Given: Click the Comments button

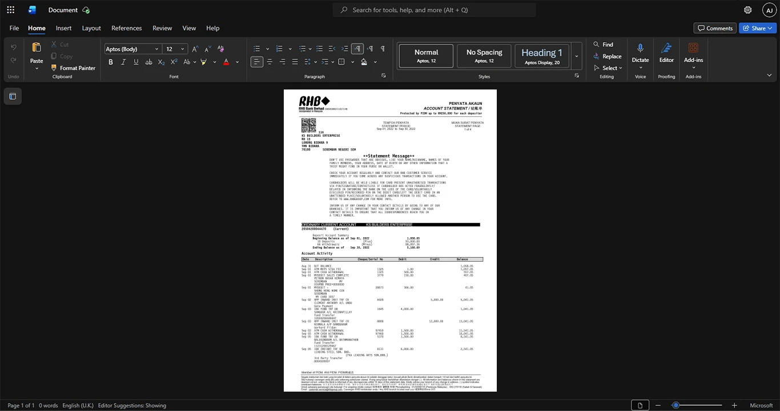Looking at the screenshot, I should (715, 28).
